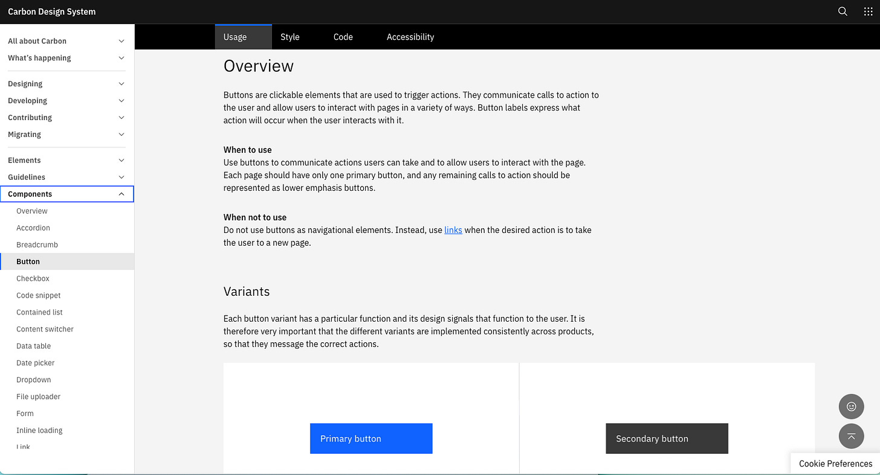Viewport: 880px width, 475px height.
Task: Open the Date picker component page
Action: coord(67,363)
